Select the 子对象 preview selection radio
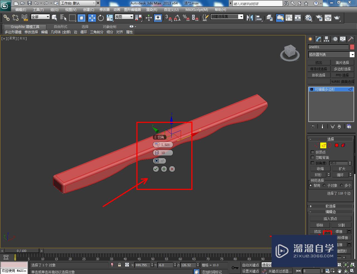 click(x=324, y=185)
